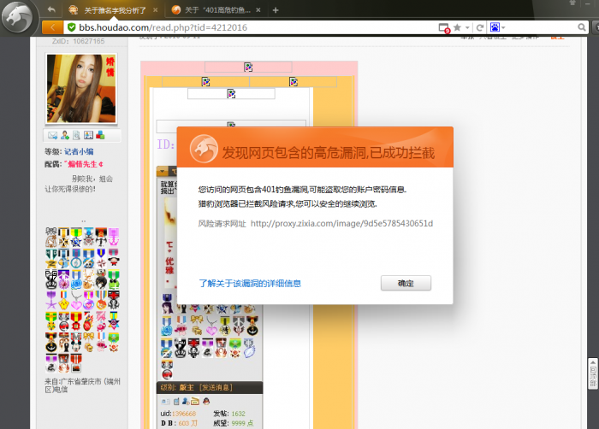Screen dimensions: 599x429
Task: Click the undo-close-tab arrow icon
Action: point(51,9)
